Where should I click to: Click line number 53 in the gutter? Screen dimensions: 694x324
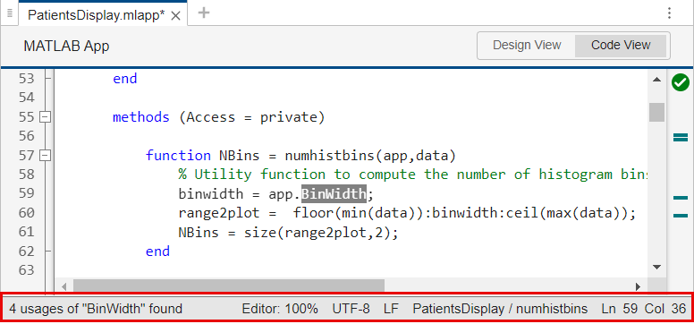tap(27, 79)
